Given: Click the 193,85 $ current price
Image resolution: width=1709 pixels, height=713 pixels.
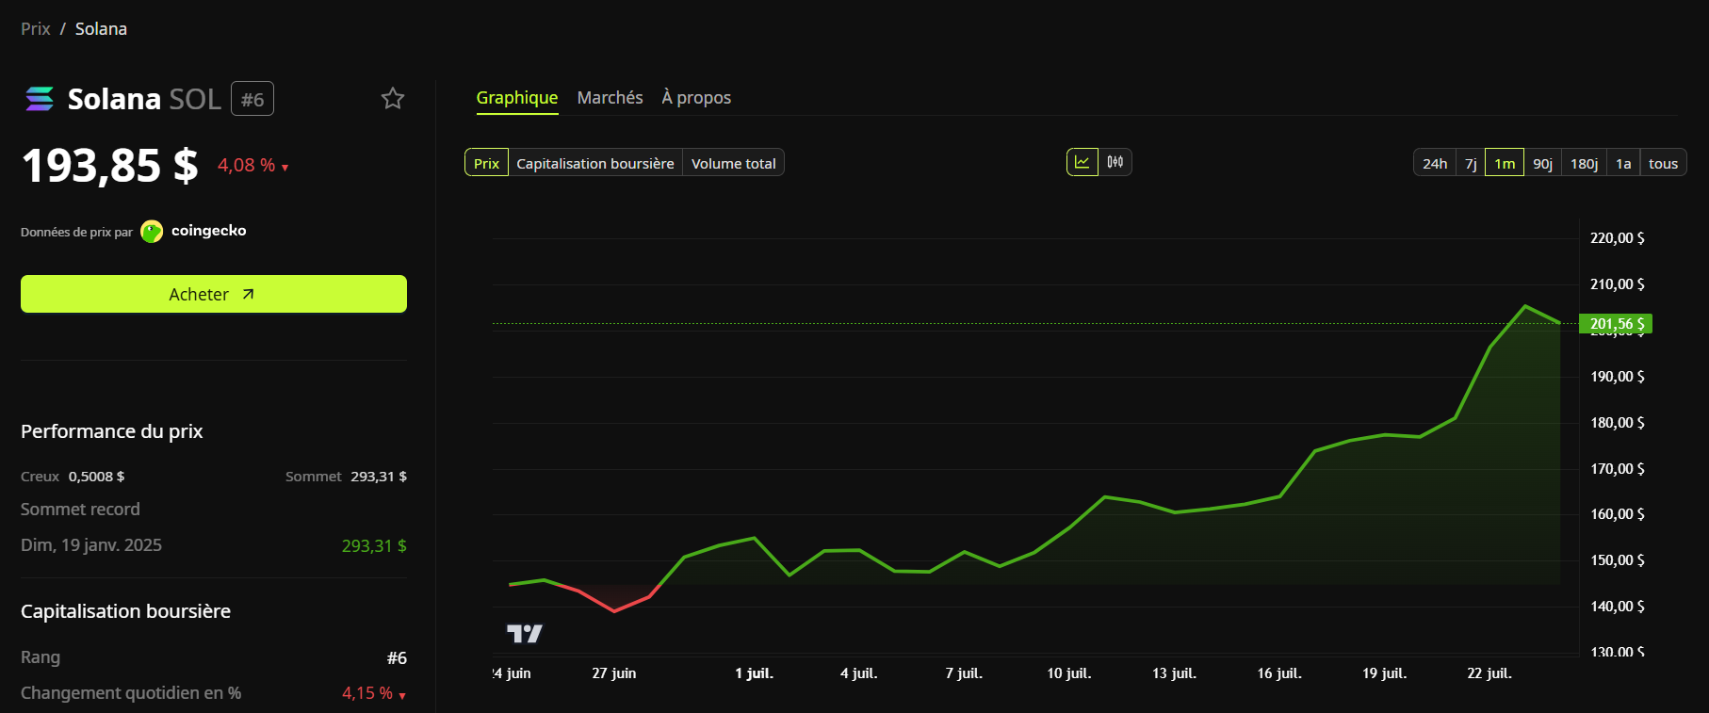Looking at the screenshot, I should 109,166.
